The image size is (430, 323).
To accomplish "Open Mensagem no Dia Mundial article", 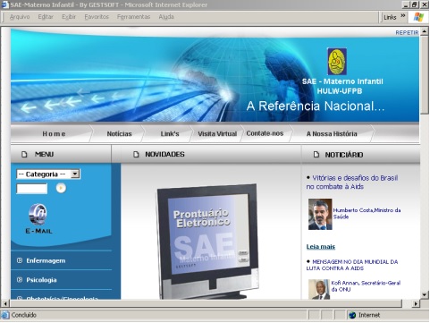I will coord(352,265).
